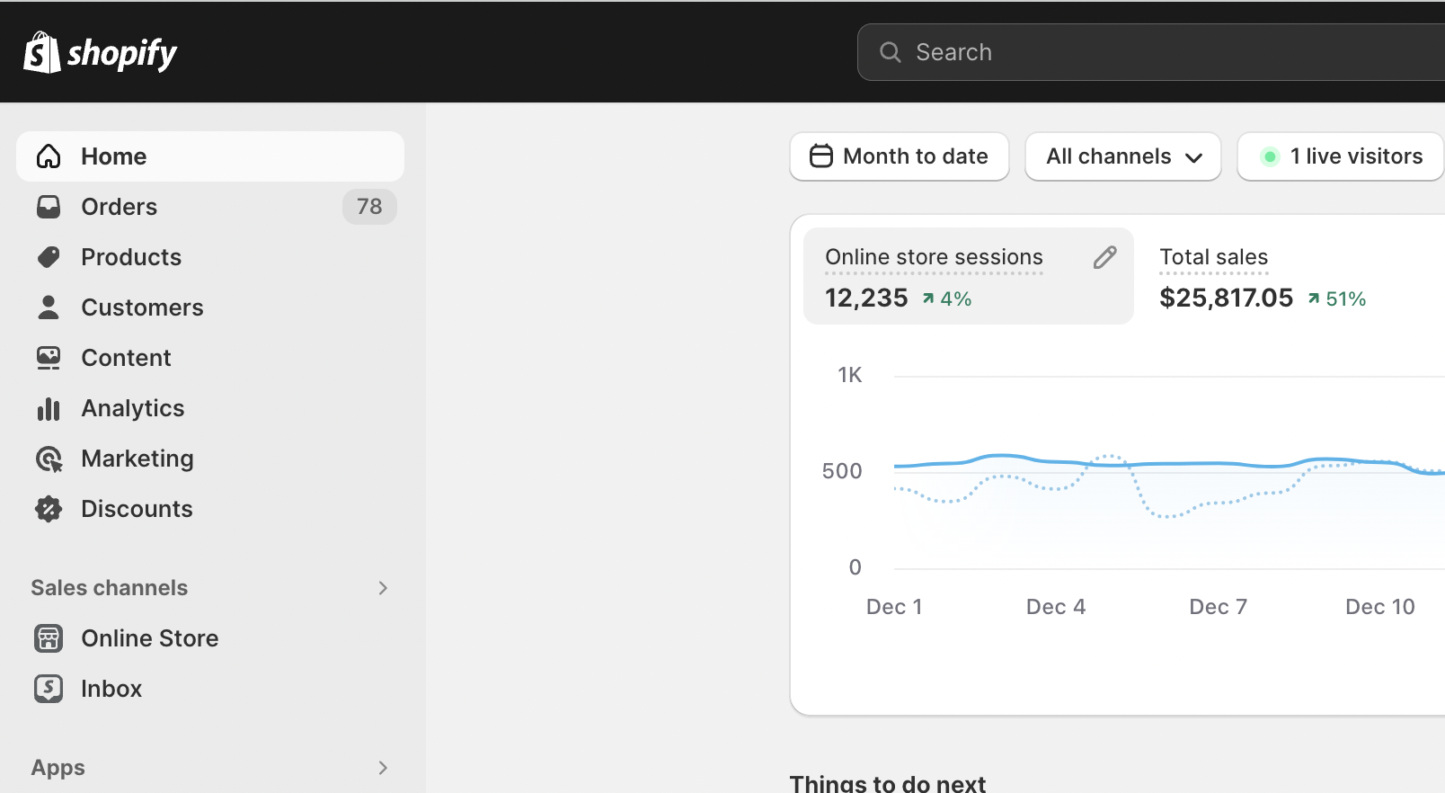
Task: Click the Dec 4 axis label
Action: [x=1056, y=607]
